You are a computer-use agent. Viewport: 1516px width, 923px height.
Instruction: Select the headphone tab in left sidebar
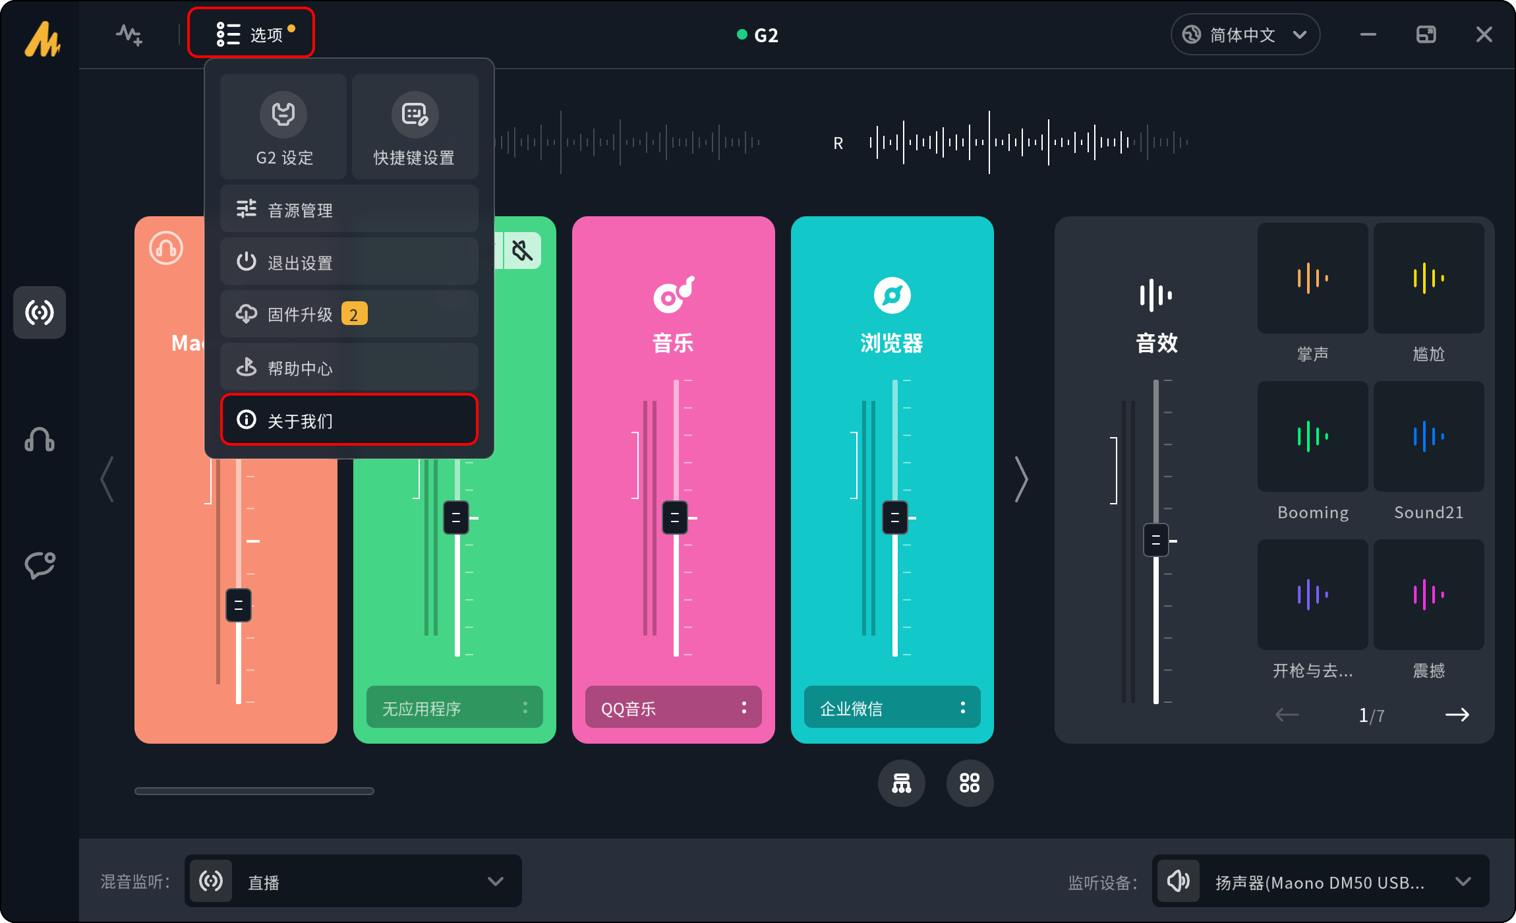(40, 440)
